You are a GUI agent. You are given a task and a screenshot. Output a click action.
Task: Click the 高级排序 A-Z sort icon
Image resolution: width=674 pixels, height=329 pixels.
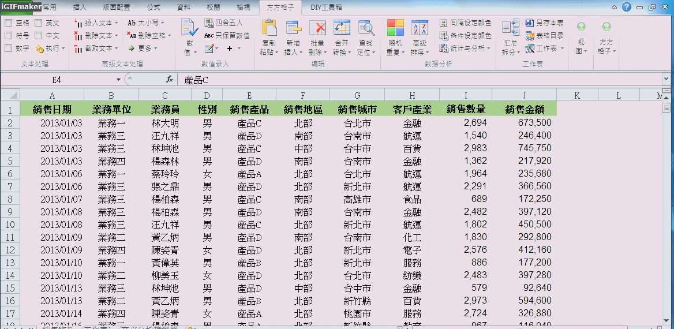420,28
